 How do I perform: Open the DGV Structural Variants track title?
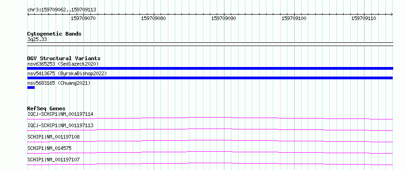tap(64, 58)
